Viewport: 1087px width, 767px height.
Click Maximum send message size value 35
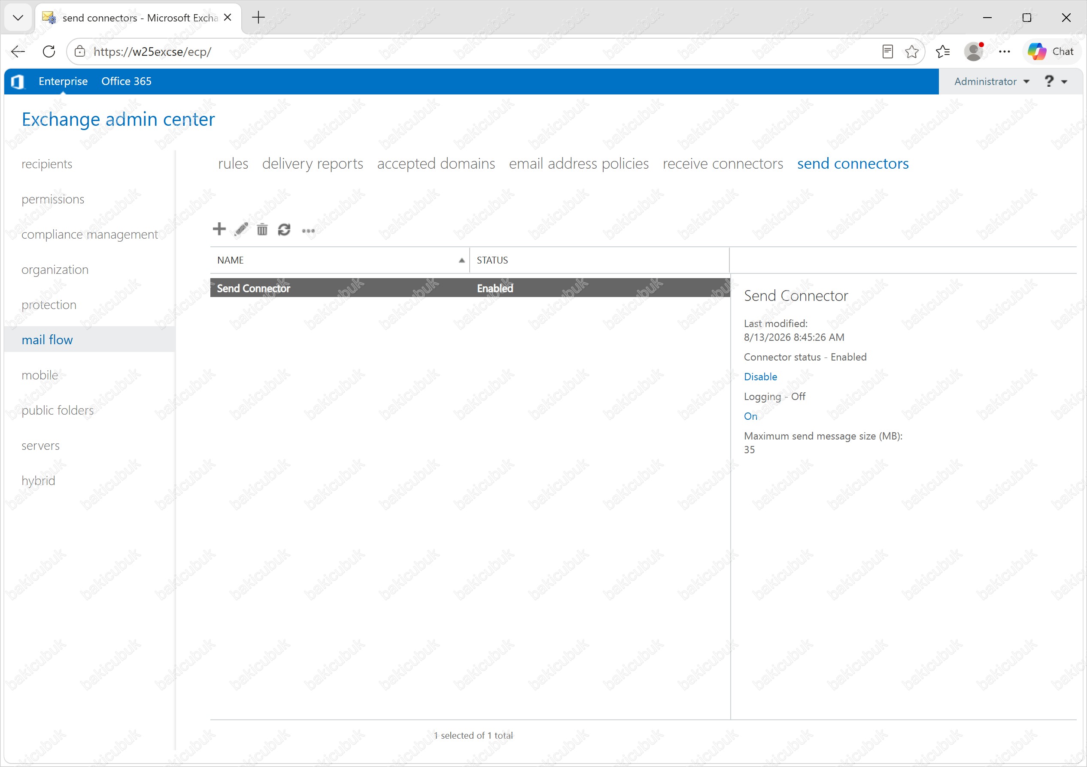point(749,450)
